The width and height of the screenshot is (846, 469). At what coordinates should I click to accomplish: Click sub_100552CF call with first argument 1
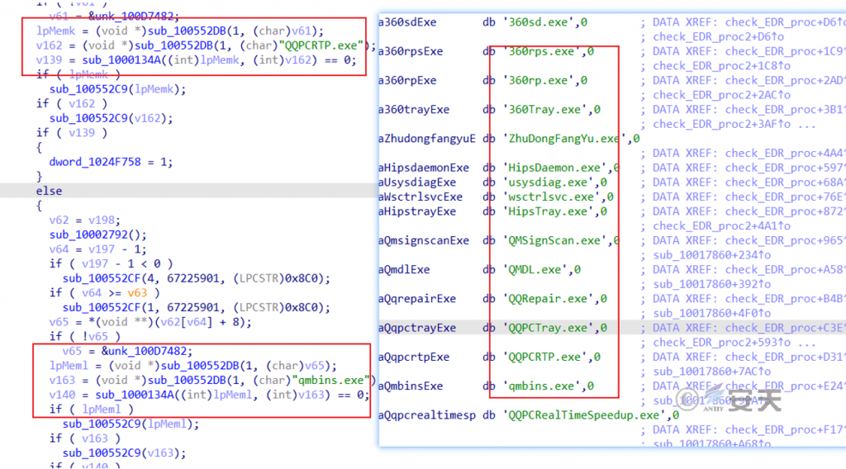click(x=197, y=307)
